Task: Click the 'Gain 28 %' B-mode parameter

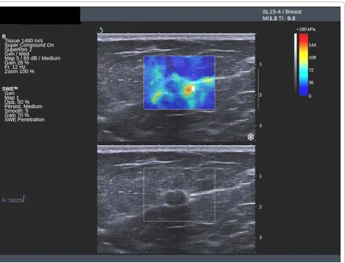Action: click(x=17, y=62)
